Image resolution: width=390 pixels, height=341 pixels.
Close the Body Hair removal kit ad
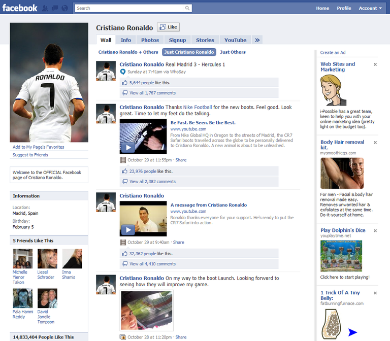375,143
